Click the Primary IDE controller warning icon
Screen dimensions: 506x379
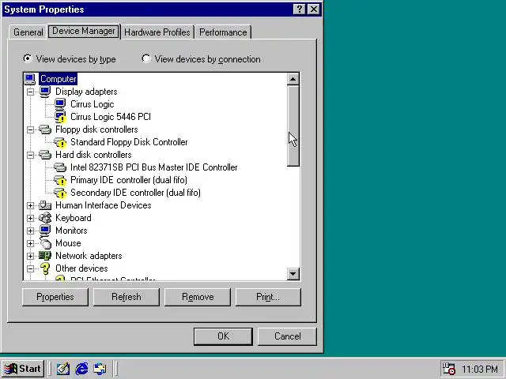(60, 180)
